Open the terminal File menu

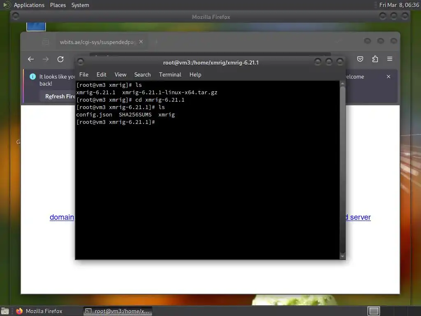coord(84,75)
